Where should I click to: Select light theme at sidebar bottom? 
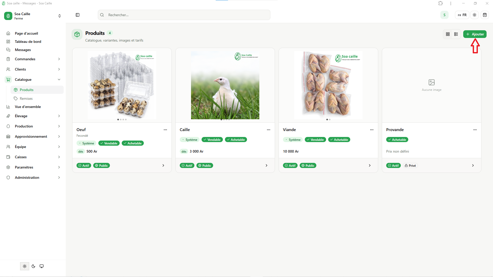(25, 266)
